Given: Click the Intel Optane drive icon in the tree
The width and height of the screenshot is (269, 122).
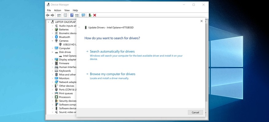Looking at the screenshot, I should 60,56.
